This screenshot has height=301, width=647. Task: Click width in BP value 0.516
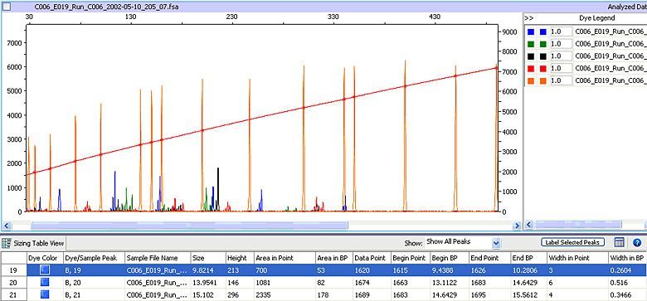pyautogui.click(x=619, y=283)
